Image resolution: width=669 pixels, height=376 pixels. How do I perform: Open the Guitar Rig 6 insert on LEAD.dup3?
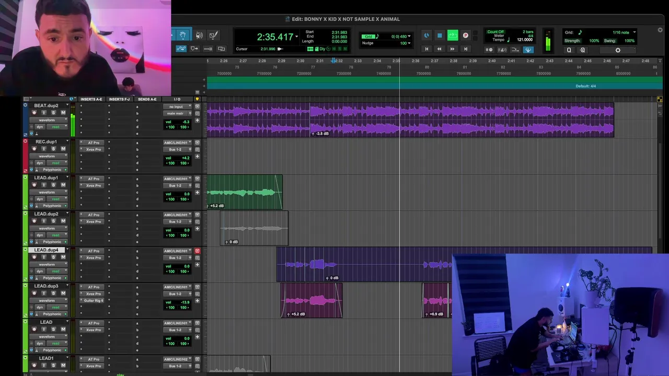coord(94,300)
